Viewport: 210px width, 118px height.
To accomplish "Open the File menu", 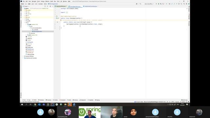I will pyautogui.click(x=24, y=1).
